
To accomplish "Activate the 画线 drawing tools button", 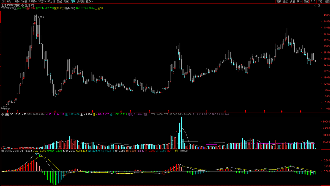I will (306, 1).
